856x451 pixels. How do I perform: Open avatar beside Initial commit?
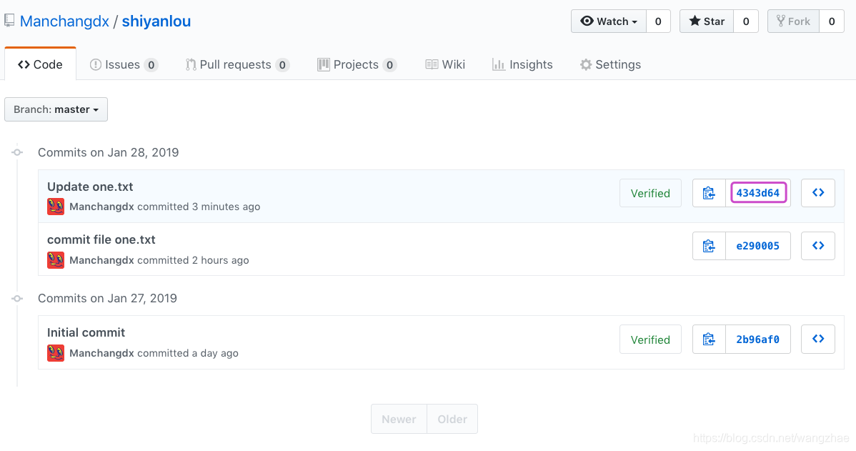(56, 353)
